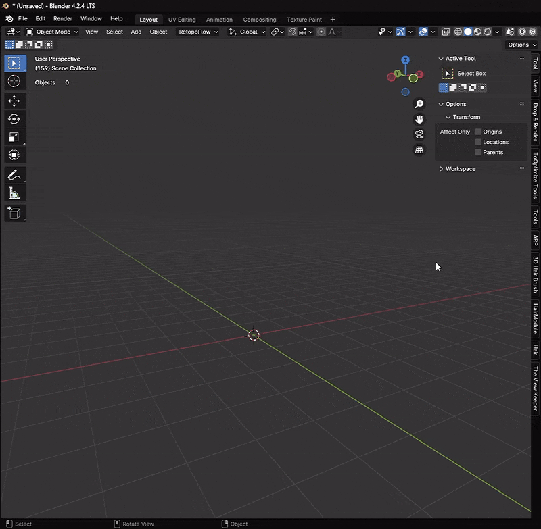Open the viewport View menu
Image resolution: width=541 pixels, height=529 pixels.
(x=91, y=32)
